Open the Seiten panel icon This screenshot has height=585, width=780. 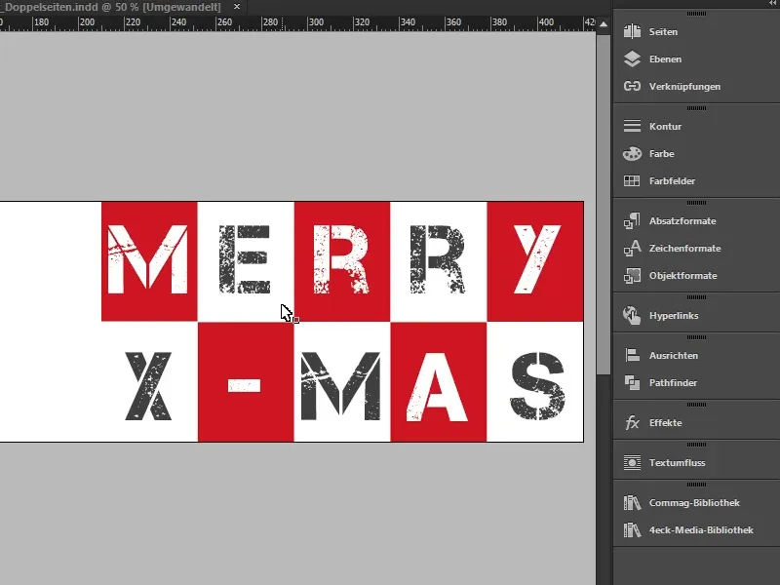pos(632,31)
